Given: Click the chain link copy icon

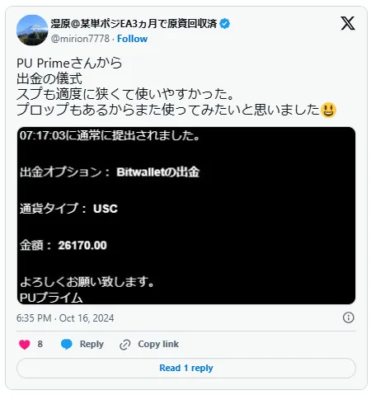Looking at the screenshot, I should pyautogui.click(x=125, y=345).
